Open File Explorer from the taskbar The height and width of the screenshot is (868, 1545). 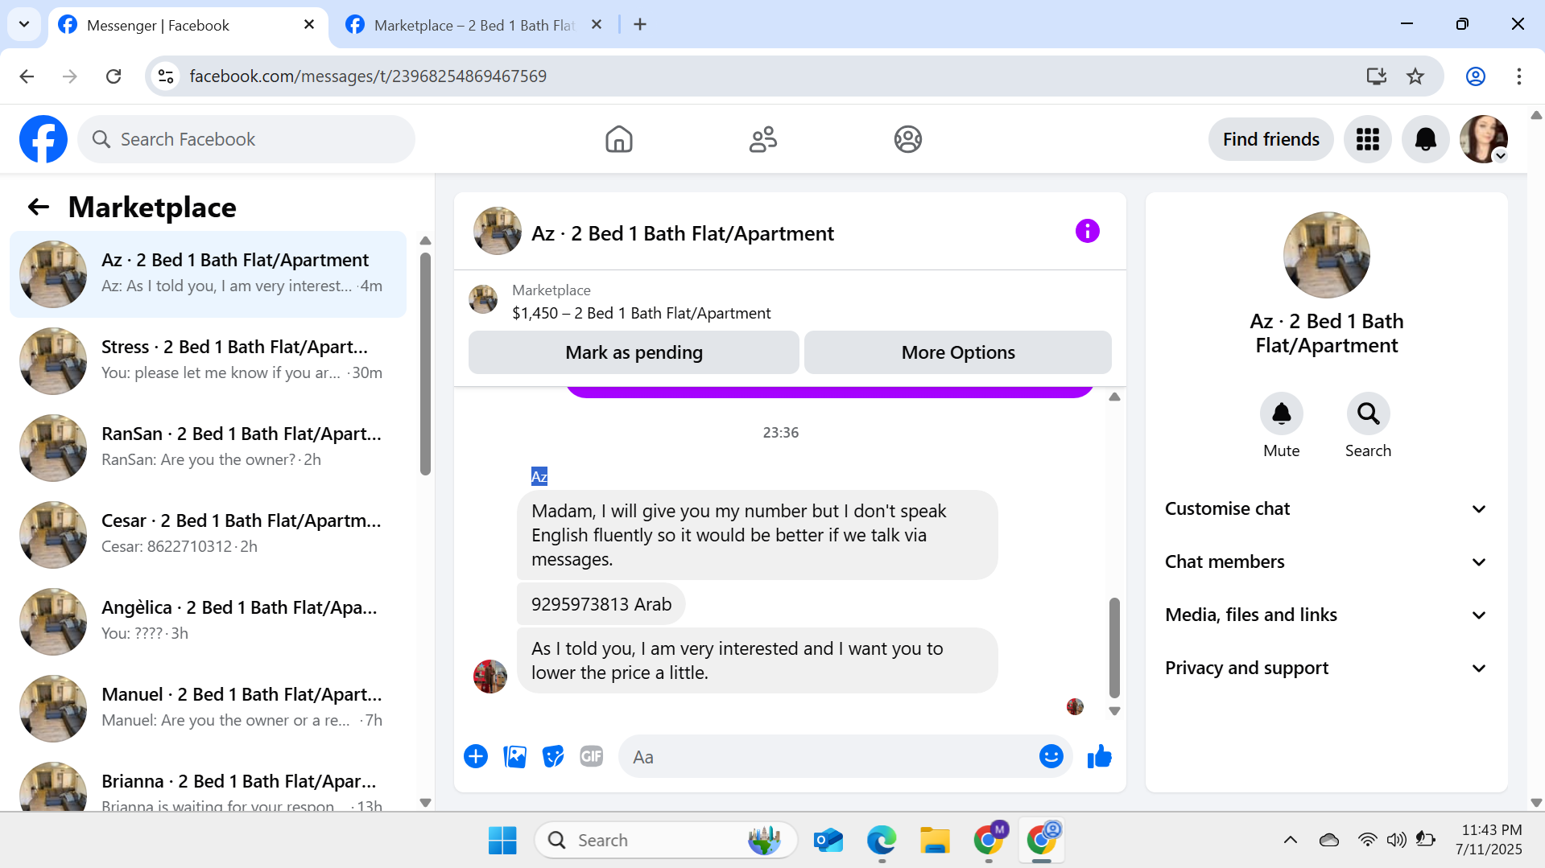click(x=935, y=840)
